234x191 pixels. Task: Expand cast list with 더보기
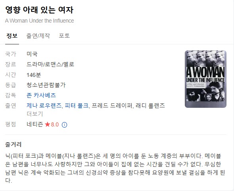point(35,114)
